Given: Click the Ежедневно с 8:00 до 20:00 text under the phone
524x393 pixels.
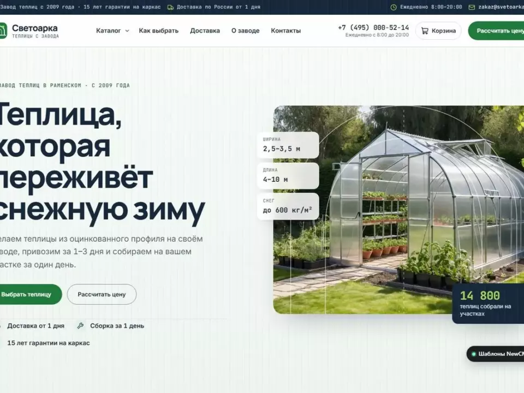Looking at the screenshot, I should [377, 35].
